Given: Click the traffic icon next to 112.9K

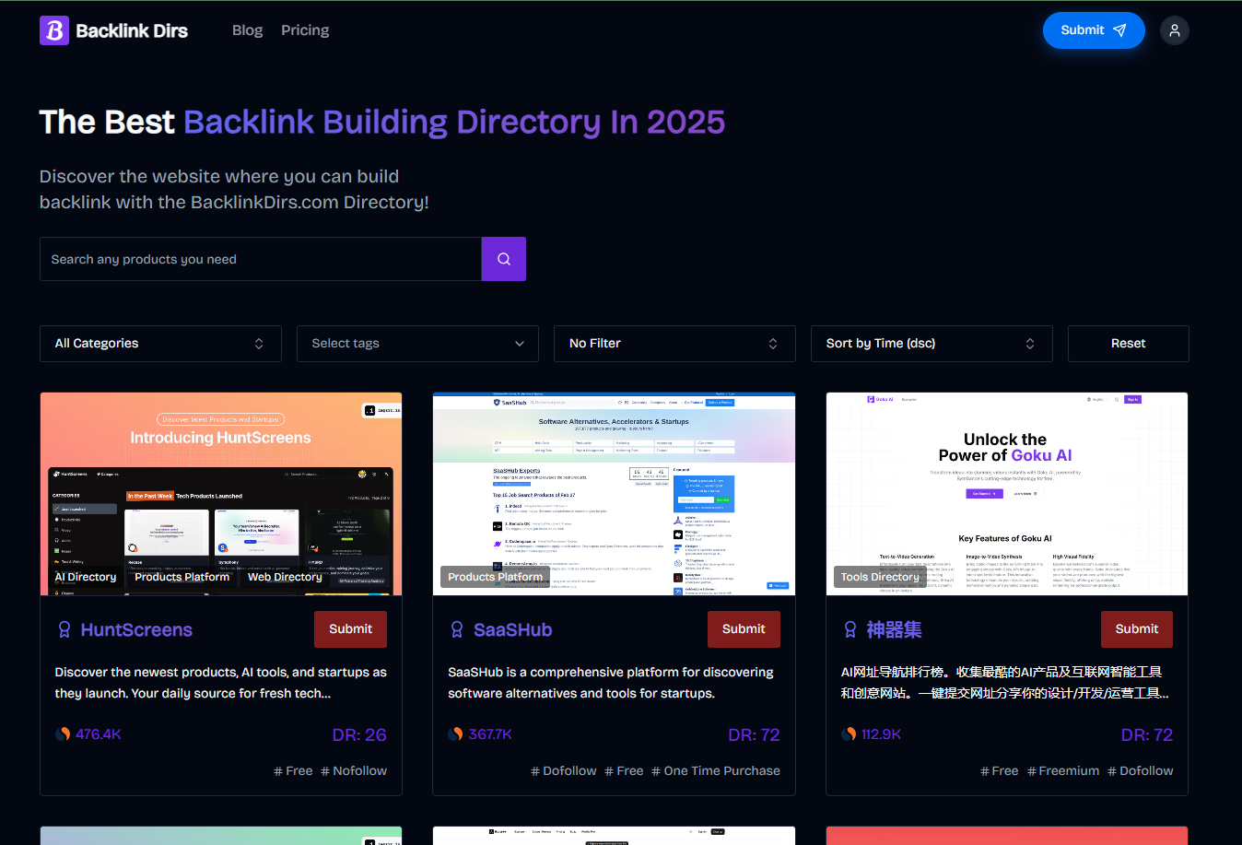Looking at the screenshot, I should 849,734.
